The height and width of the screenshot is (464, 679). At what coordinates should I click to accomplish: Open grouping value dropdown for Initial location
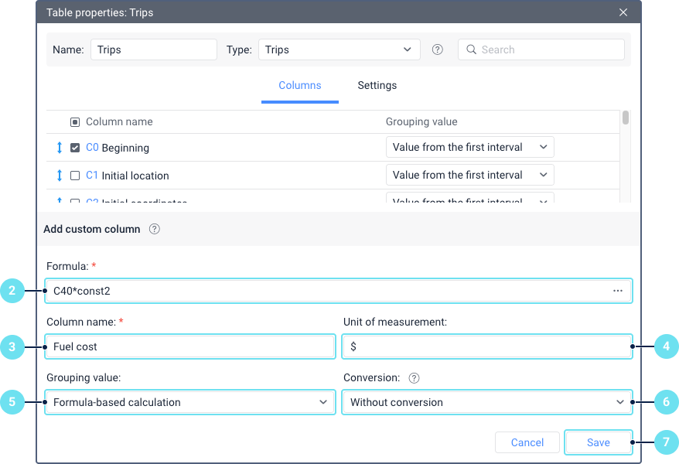pyautogui.click(x=470, y=175)
